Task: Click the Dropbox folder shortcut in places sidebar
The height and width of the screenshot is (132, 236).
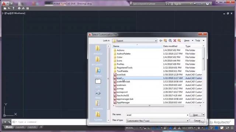Action: tap(98, 72)
